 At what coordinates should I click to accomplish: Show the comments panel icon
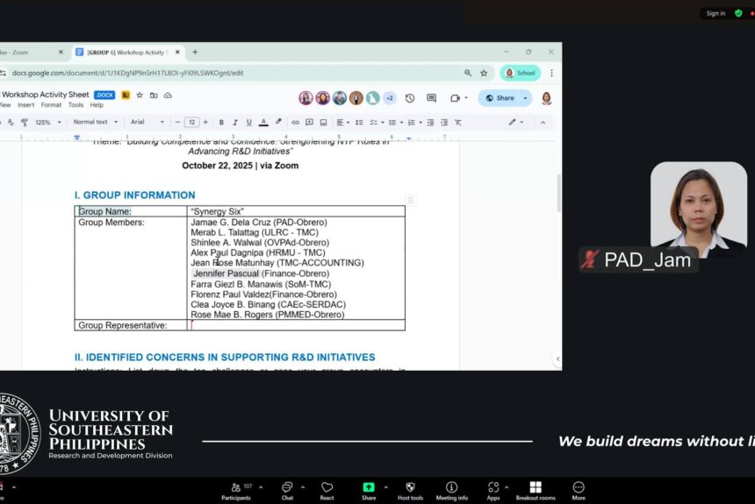431,98
